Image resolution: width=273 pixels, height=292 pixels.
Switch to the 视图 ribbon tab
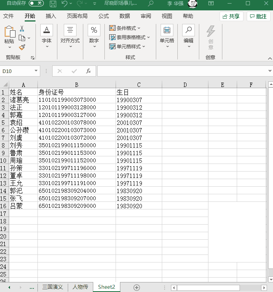click(167, 16)
